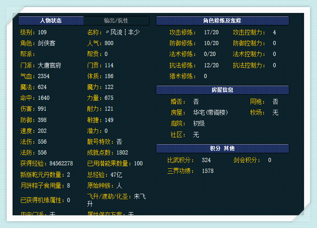Click the role value 剑侠客

[46, 43]
